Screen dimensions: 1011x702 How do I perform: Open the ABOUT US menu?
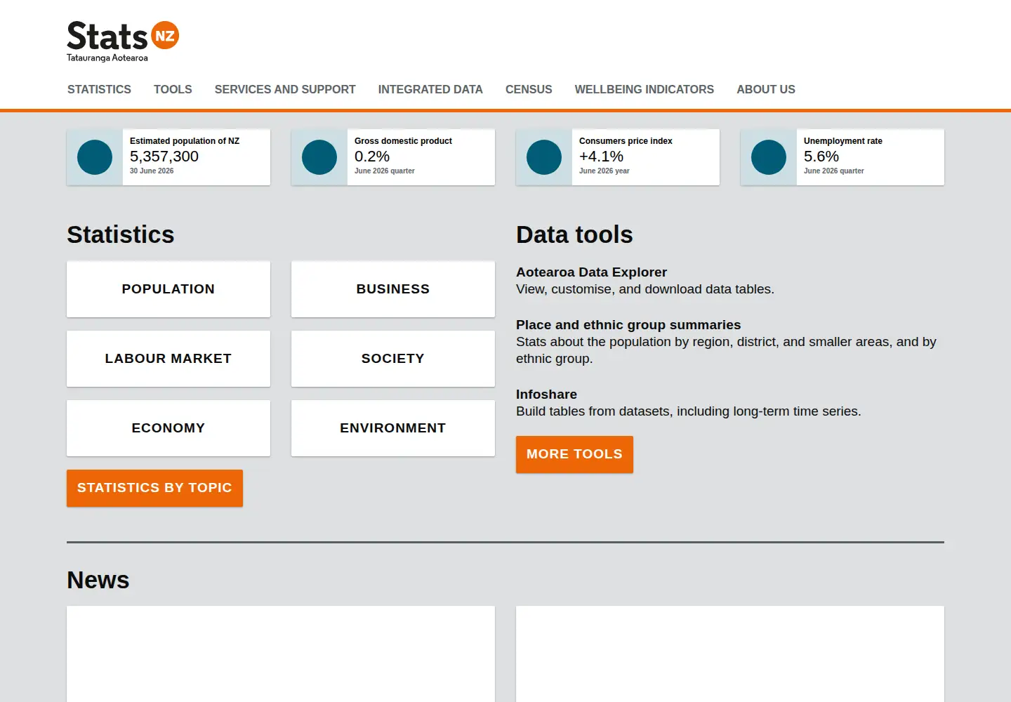(766, 89)
